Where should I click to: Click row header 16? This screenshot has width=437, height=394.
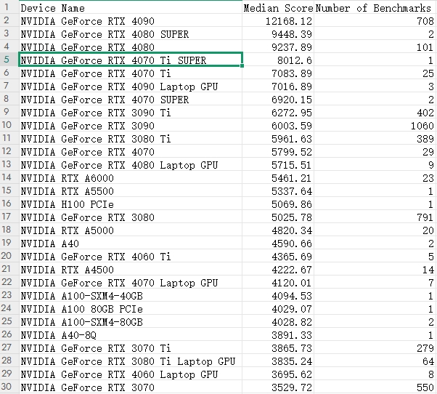point(9,204)
